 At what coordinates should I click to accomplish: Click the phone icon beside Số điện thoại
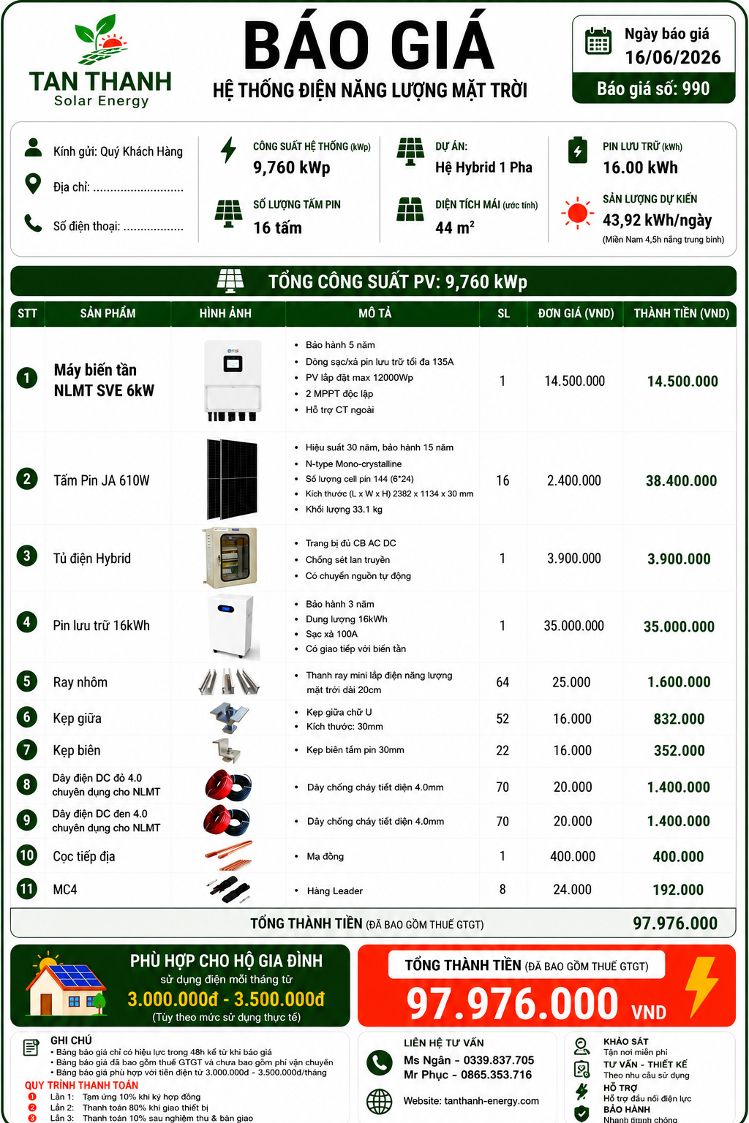click(33, 222)
